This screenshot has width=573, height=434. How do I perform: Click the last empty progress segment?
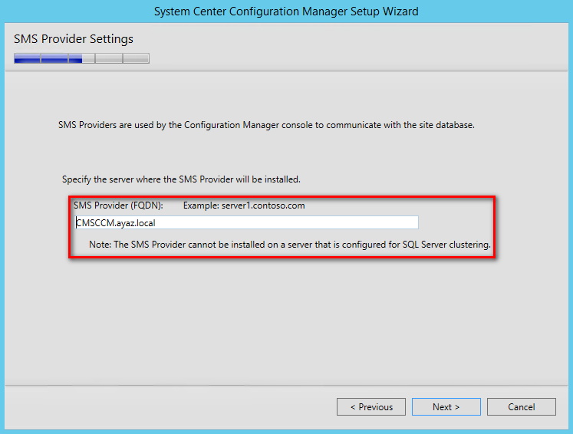[136, 58]
